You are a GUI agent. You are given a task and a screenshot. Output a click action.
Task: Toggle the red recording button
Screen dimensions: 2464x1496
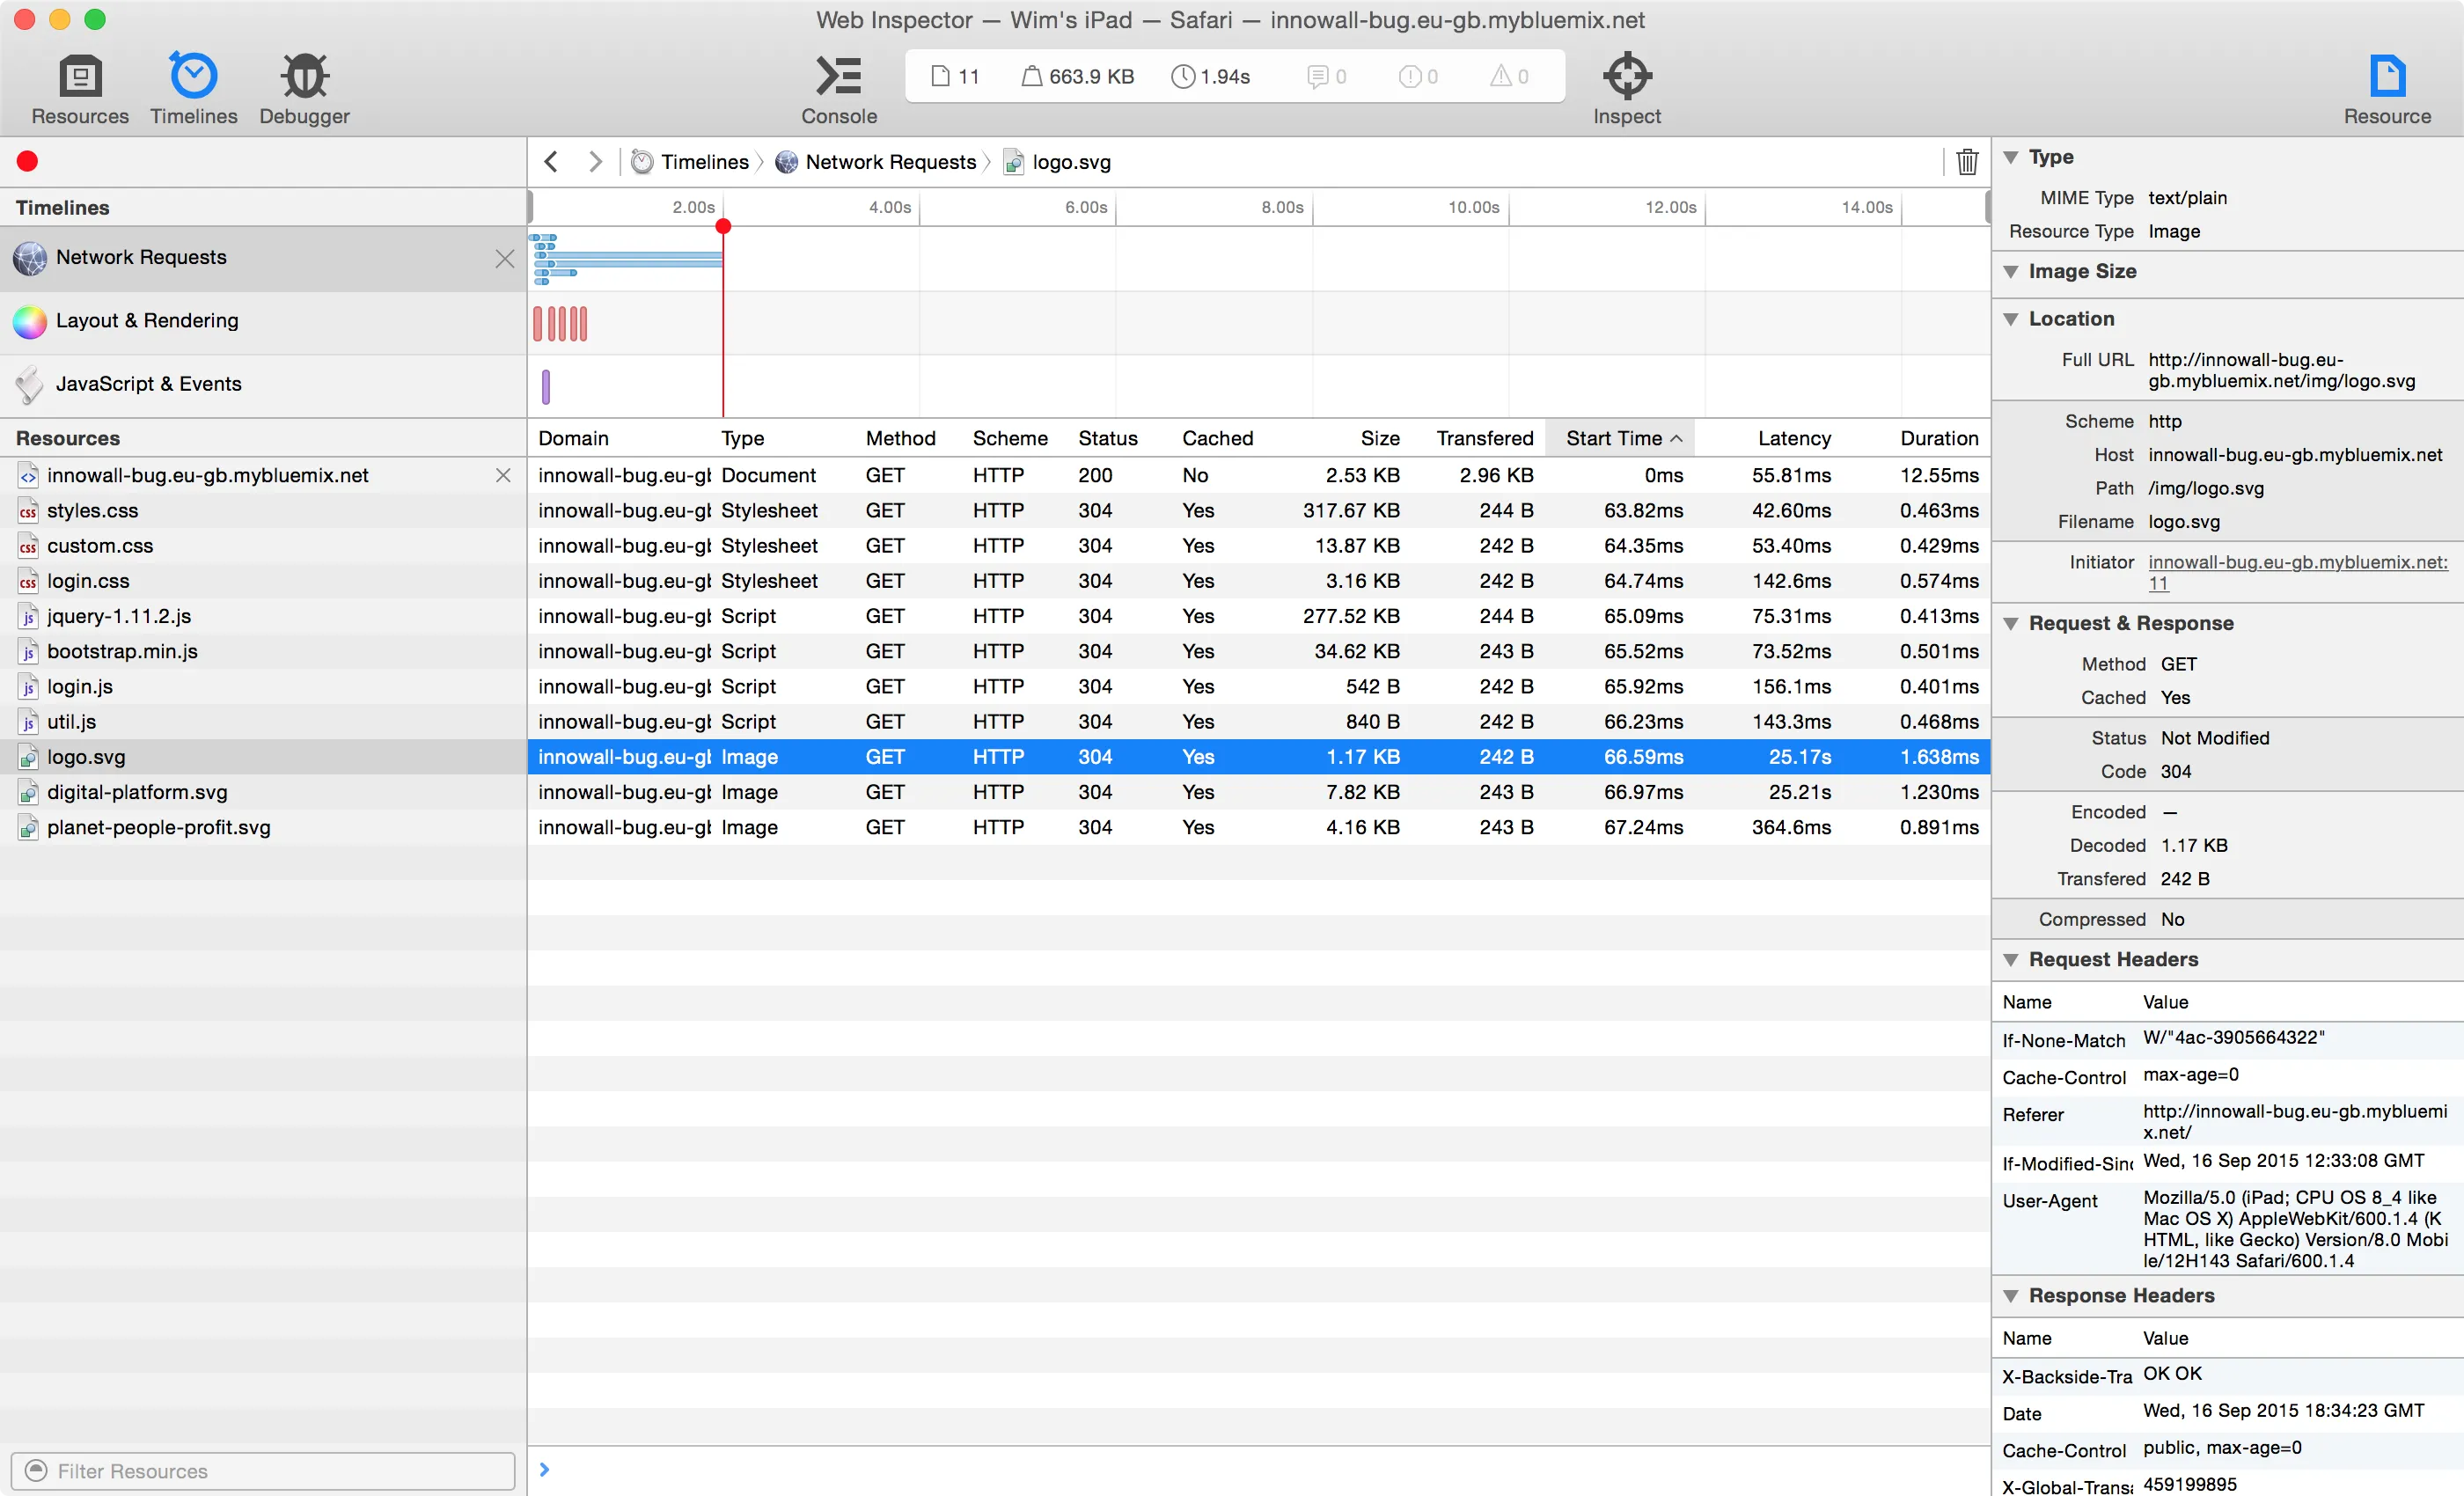click(x=28, y=161)
